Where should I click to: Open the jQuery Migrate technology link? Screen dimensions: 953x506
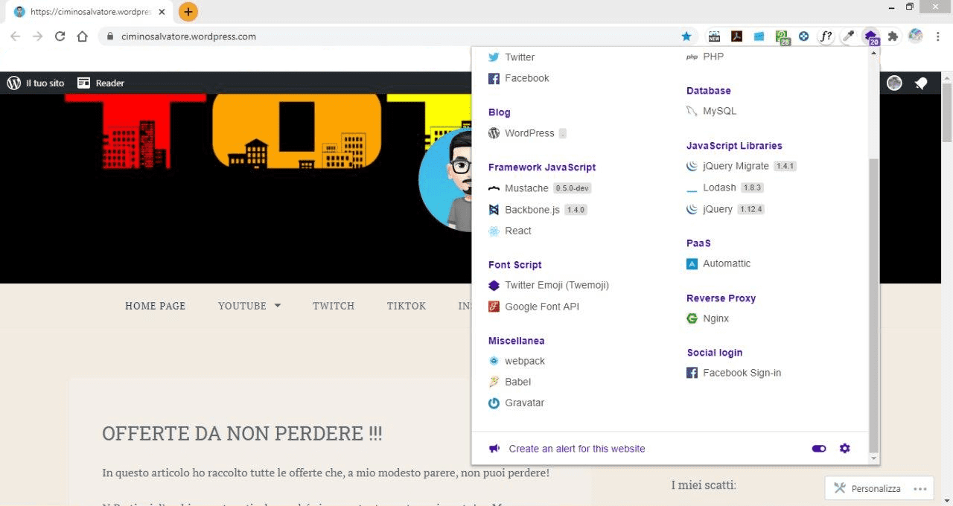(x=735, y=166)
